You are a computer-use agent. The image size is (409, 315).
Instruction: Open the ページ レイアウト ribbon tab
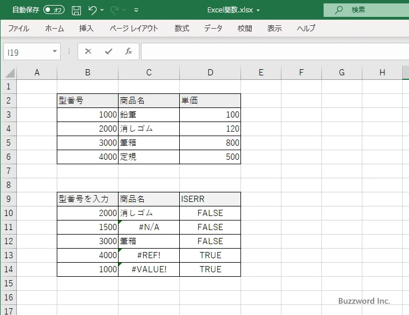[x=134, y=28]
